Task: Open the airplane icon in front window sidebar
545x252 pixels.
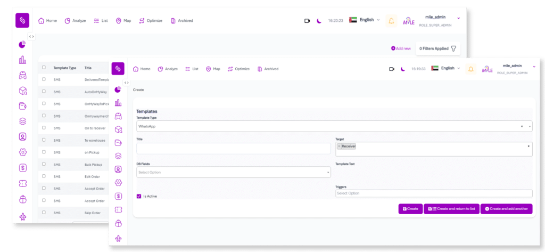Action: 119,239
